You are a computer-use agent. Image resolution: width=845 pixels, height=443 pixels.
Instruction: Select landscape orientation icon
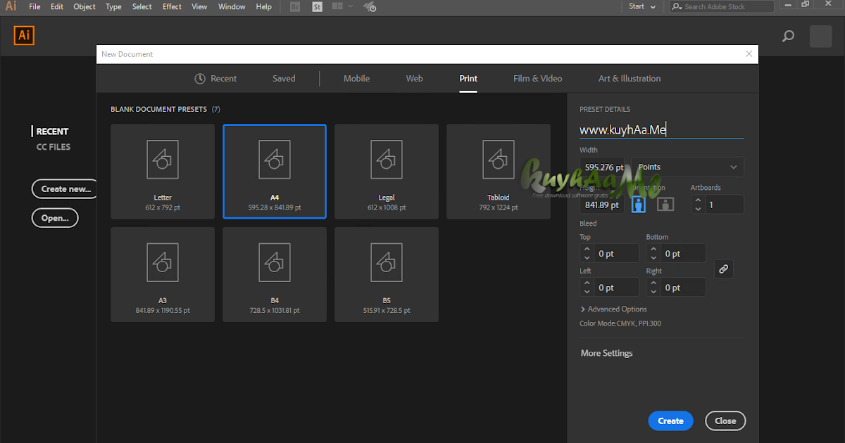[x=665, y=204]
